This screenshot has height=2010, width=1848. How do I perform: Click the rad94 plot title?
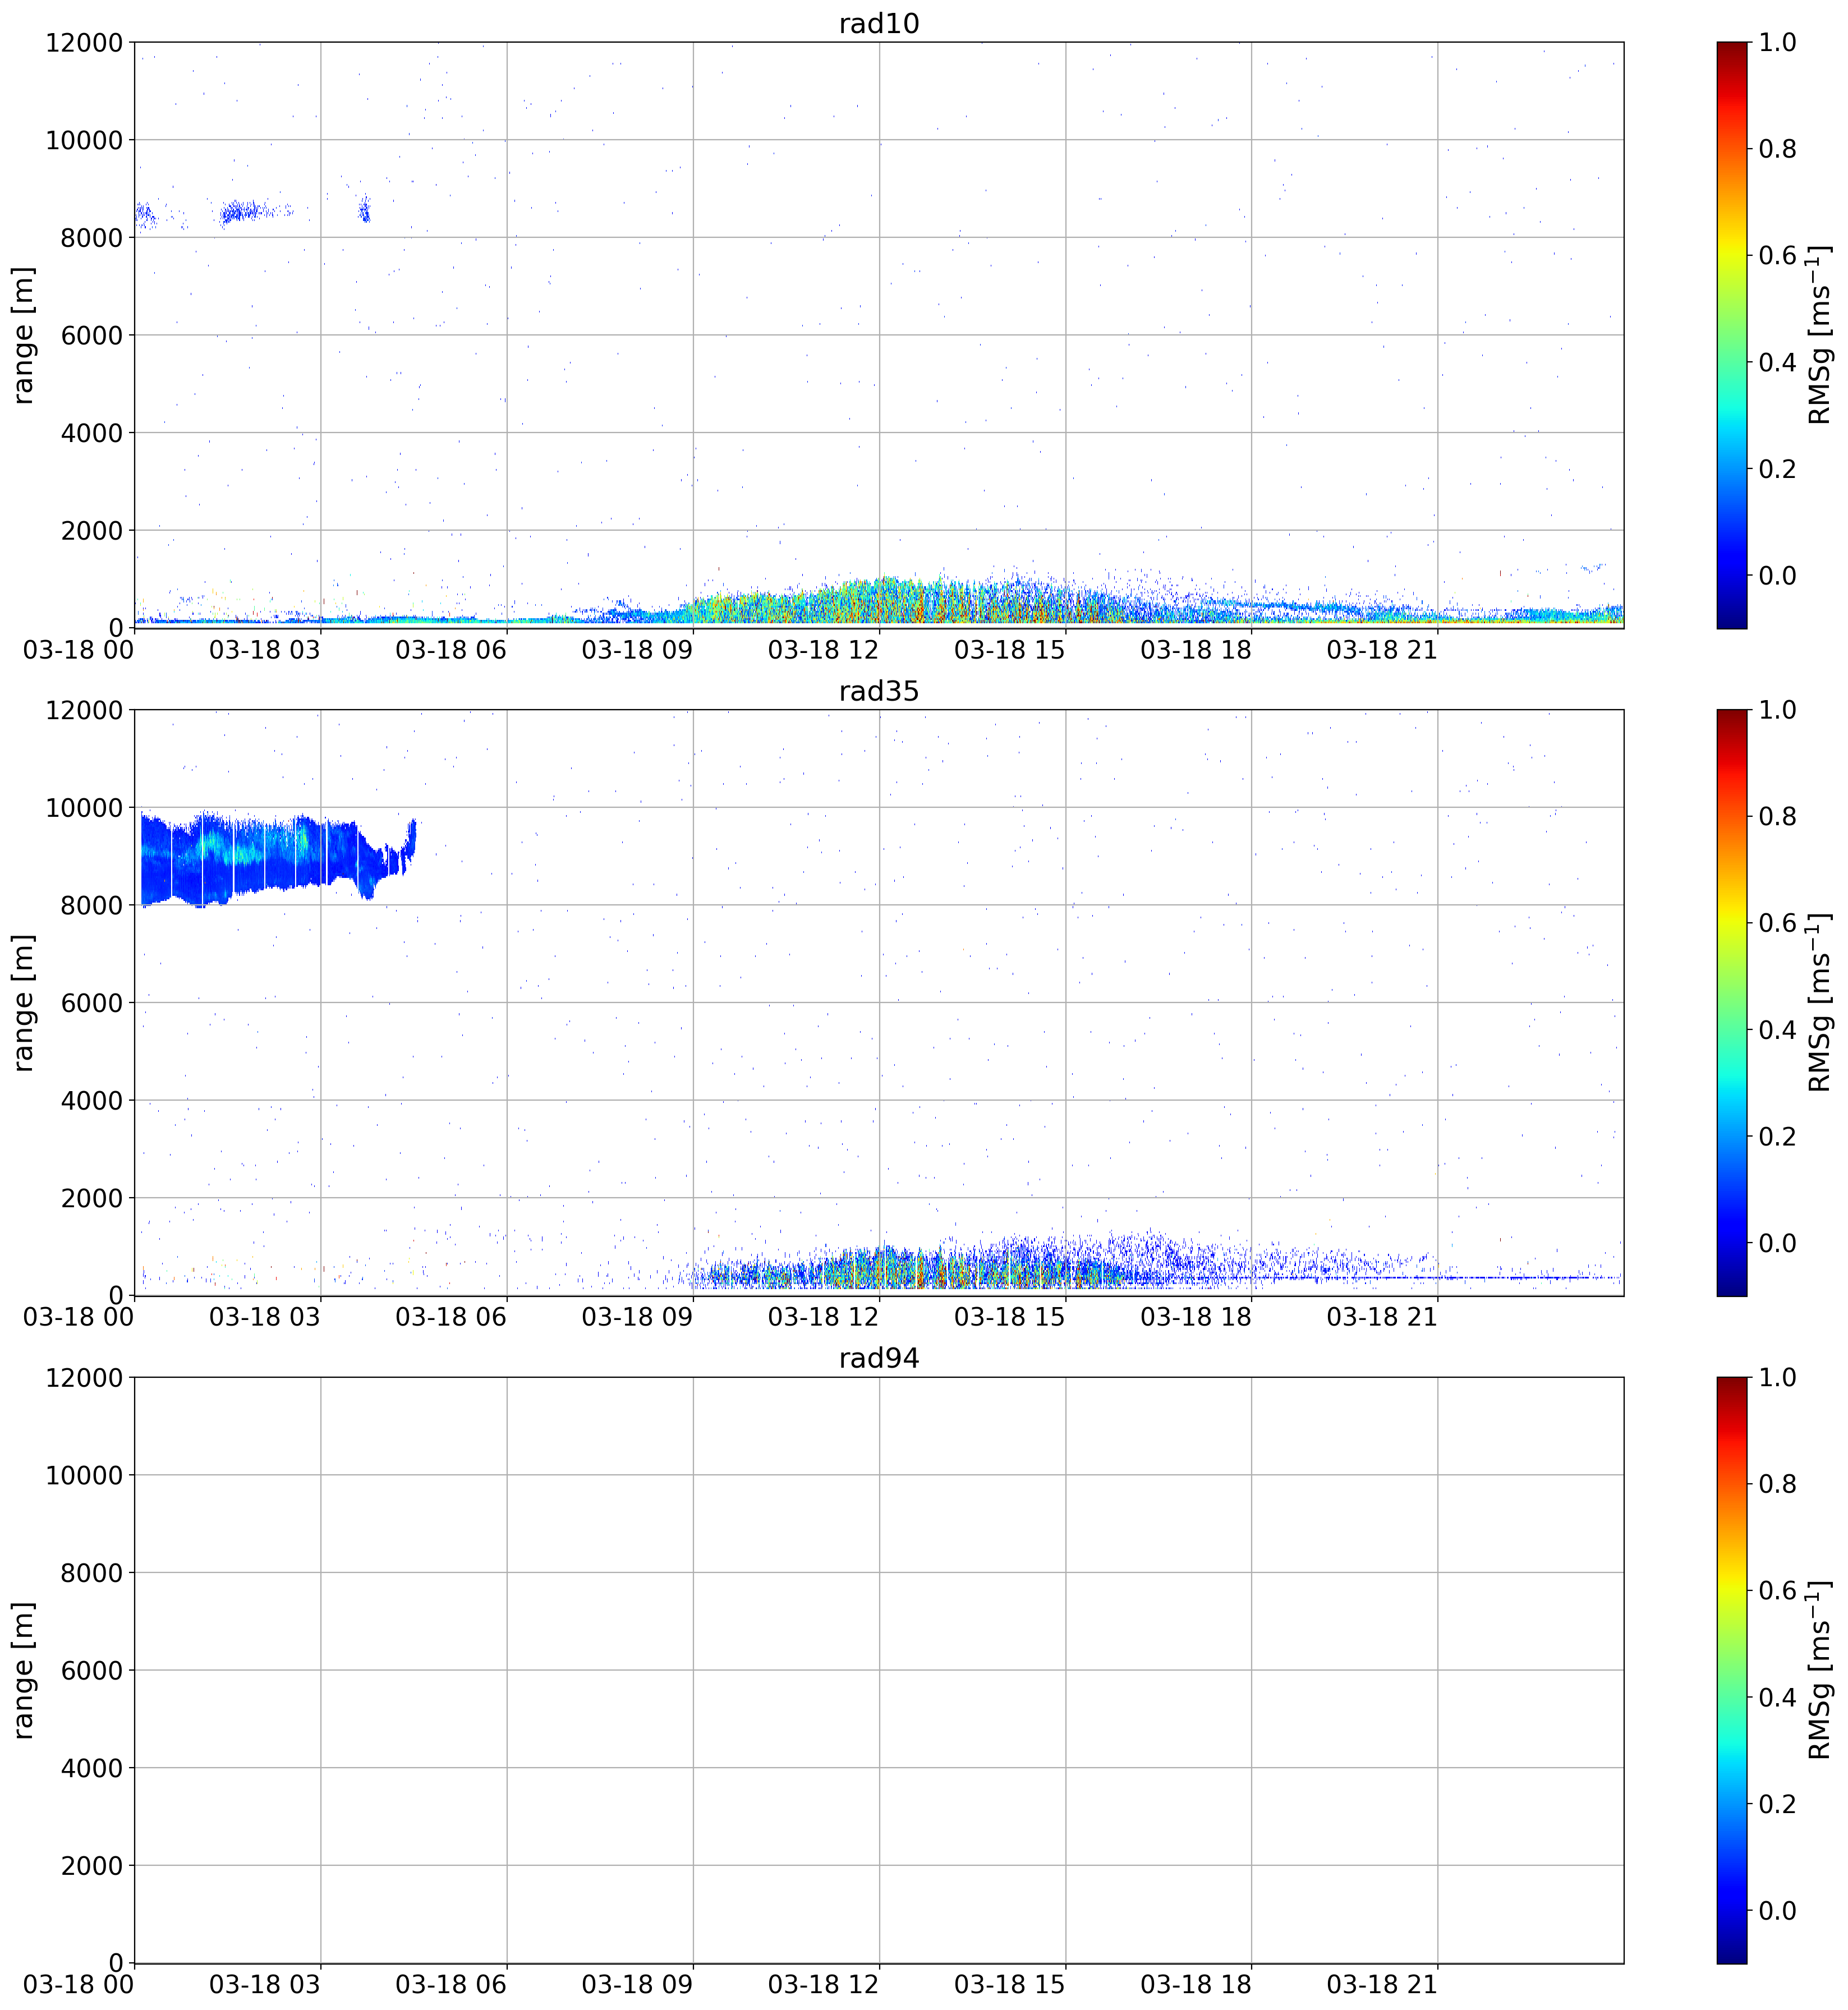pos(878,1358)
